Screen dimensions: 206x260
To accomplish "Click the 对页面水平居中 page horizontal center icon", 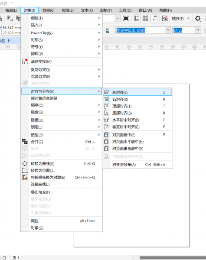I will (x=106, y=142).
